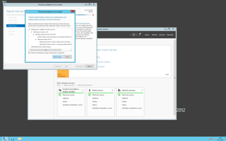Click Storno in the required-features dialog

(x=67, y=57)
